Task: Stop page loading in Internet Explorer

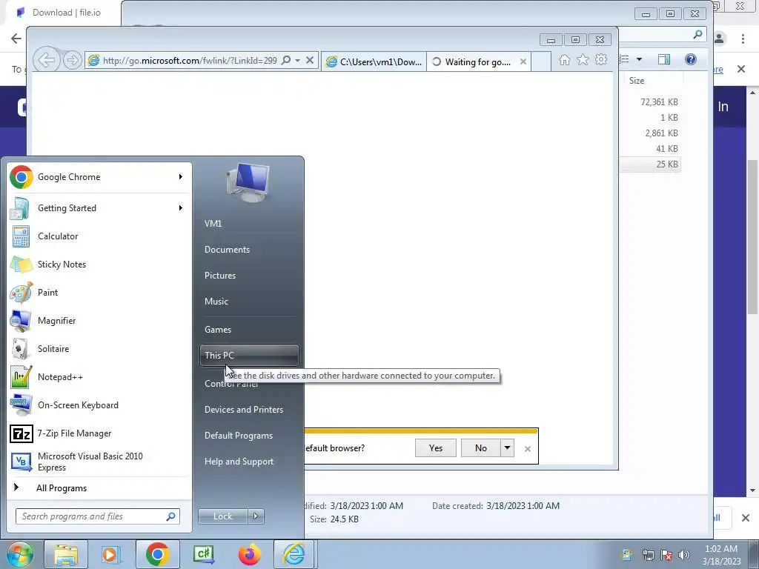Action: pos(310,61)
